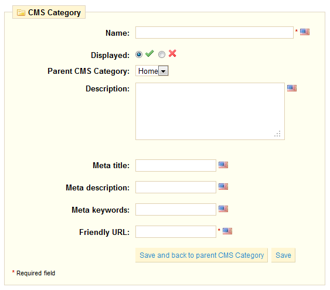The width and height of the screenshot is (330, 290).
Task: Click Save and back to parent CMS Category
Action: click(202, 255)
